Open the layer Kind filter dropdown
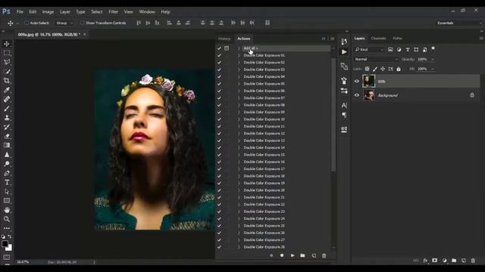 click(369, 50)
